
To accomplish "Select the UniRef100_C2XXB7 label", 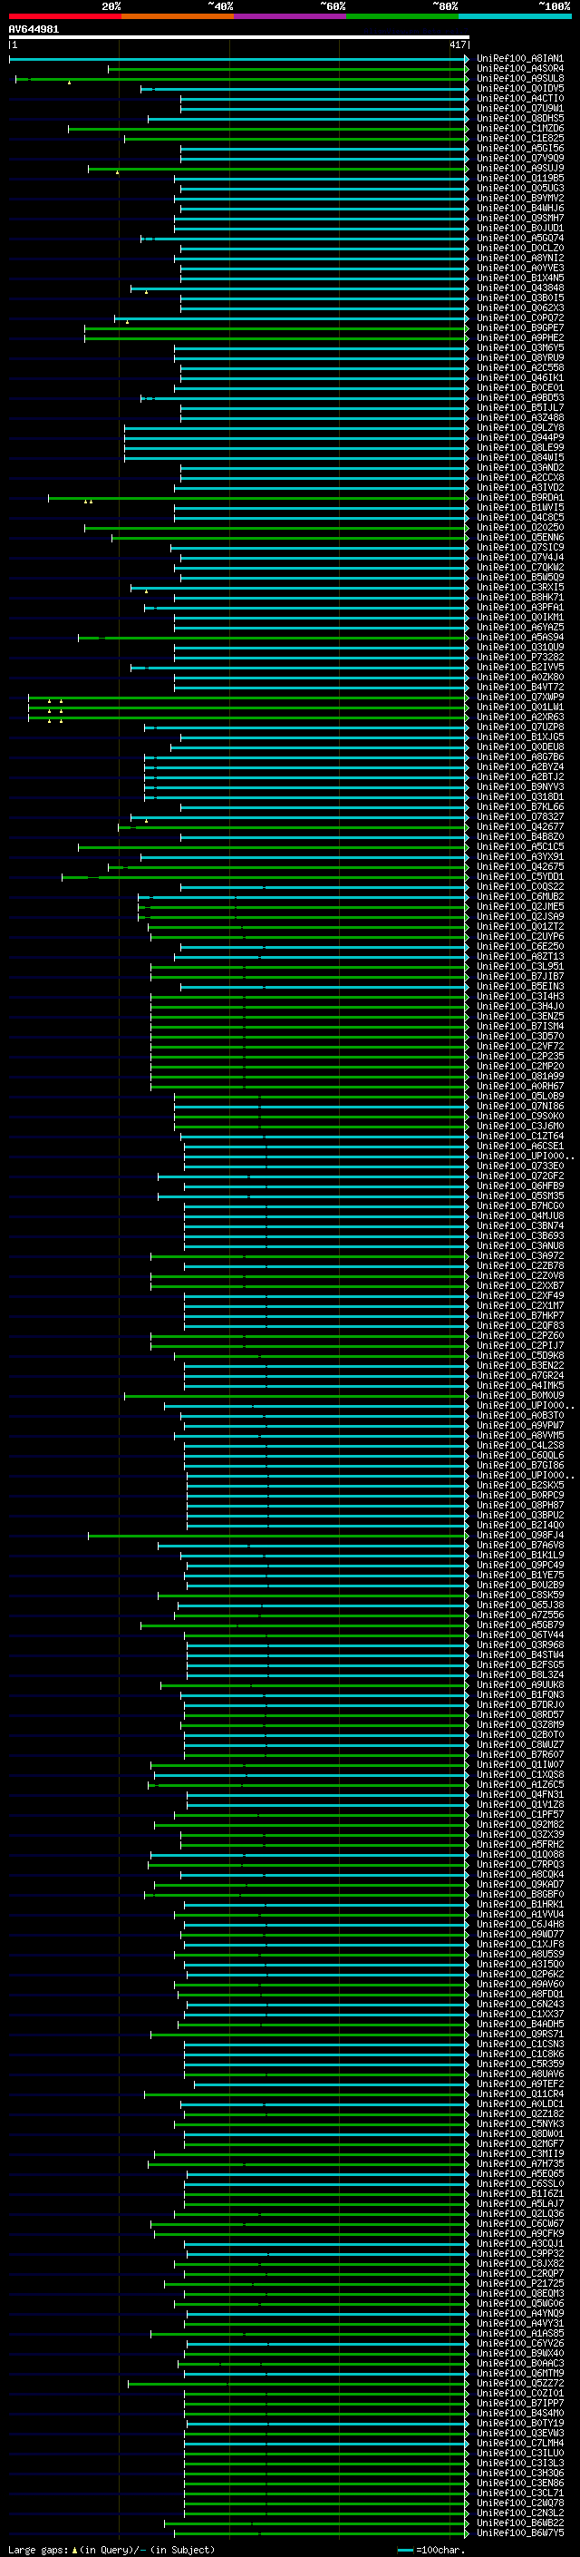I will (520, 1286).
